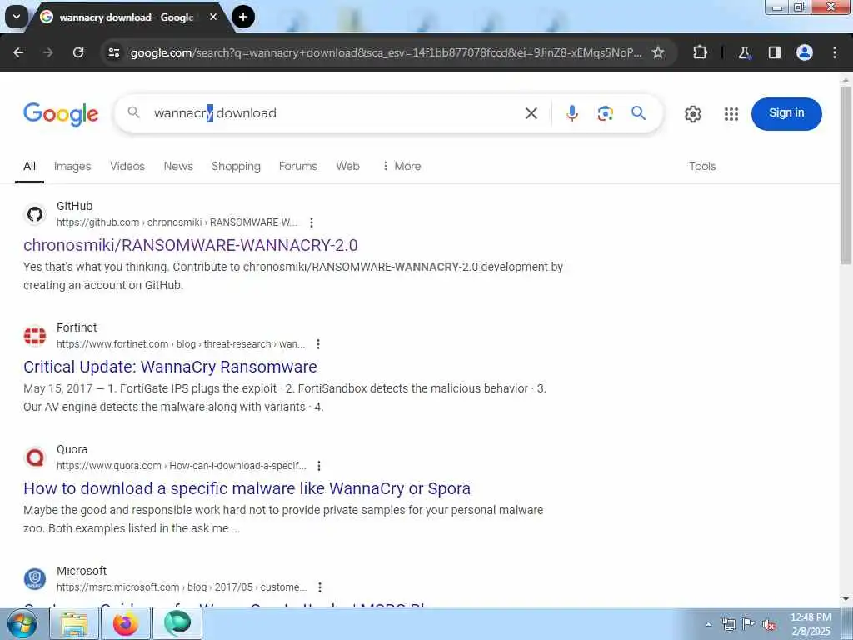Switch to Forums results tab
Viewport: 853px width, 640px height.
pyautogui.click(x=297, y=166)
